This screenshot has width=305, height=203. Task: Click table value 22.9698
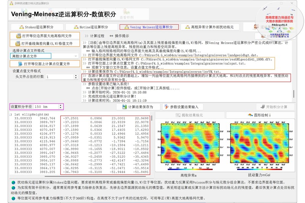click(141, 118)
